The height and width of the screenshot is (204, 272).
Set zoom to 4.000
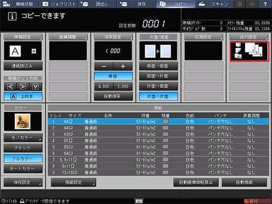[x=104, y=86]
